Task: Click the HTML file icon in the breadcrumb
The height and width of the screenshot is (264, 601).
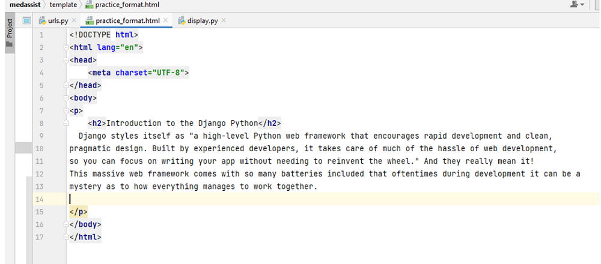Action: (90, 5)
